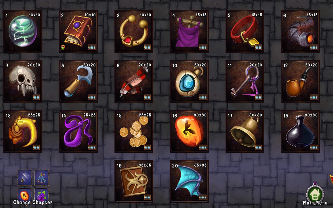Select the fanged skull puzzle number 7
The width and height of the screenshot is (333, 208).
click(x=23, y=81)
